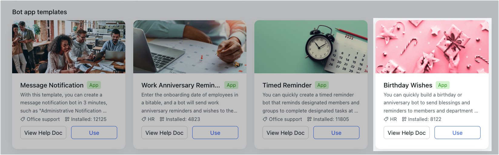
Task: View Help Doc for Birthday Wishes
Action: [407, 133]
